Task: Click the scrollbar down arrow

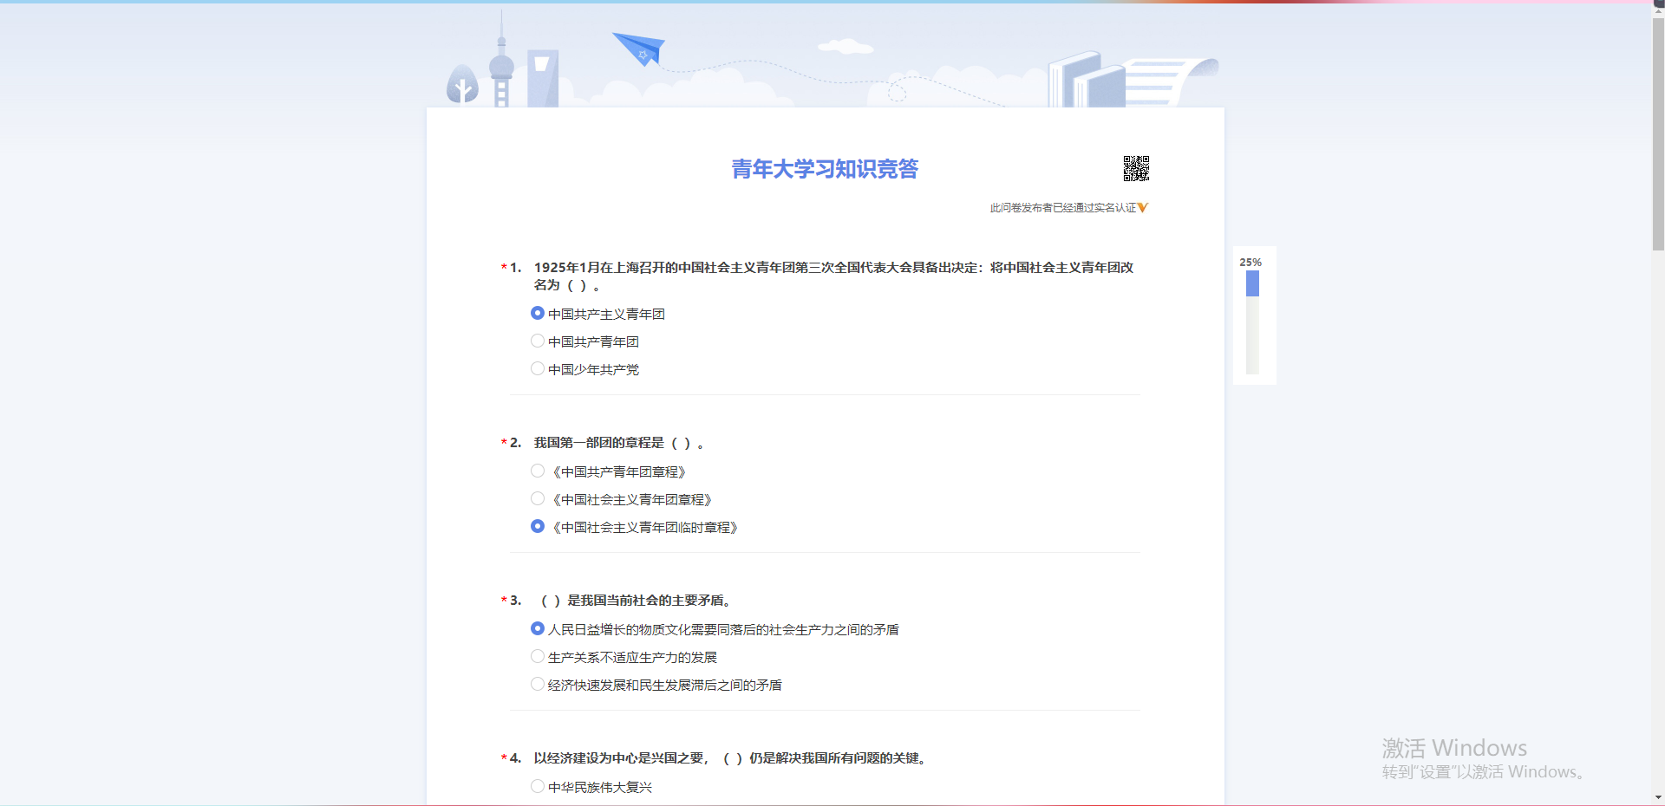Action: [1658, 798]
